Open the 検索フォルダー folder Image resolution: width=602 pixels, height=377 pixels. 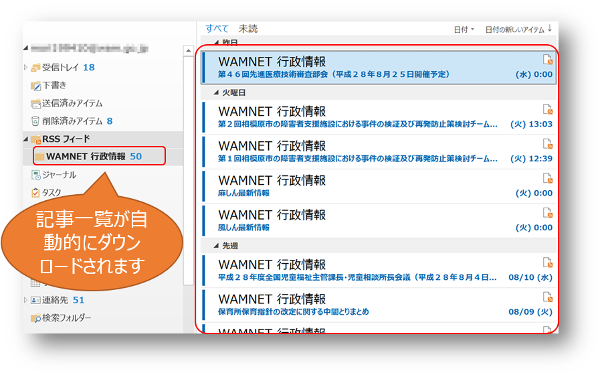click(x=67, y=318)
